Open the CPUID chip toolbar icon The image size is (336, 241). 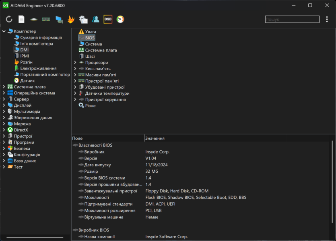click(34, 19)
